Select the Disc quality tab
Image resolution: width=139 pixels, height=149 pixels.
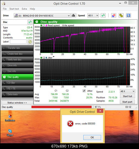pyautogui.click(x=17, y=77)
